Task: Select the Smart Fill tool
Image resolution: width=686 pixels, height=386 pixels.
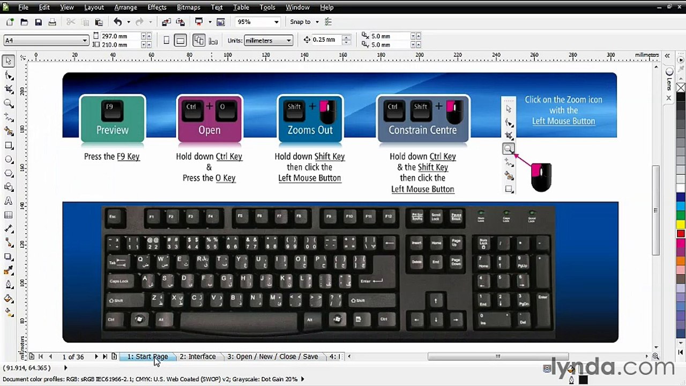Action: (8, 131)
